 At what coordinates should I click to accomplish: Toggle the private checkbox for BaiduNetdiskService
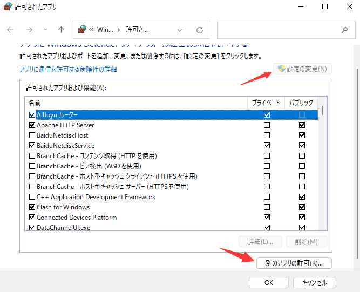267,146
